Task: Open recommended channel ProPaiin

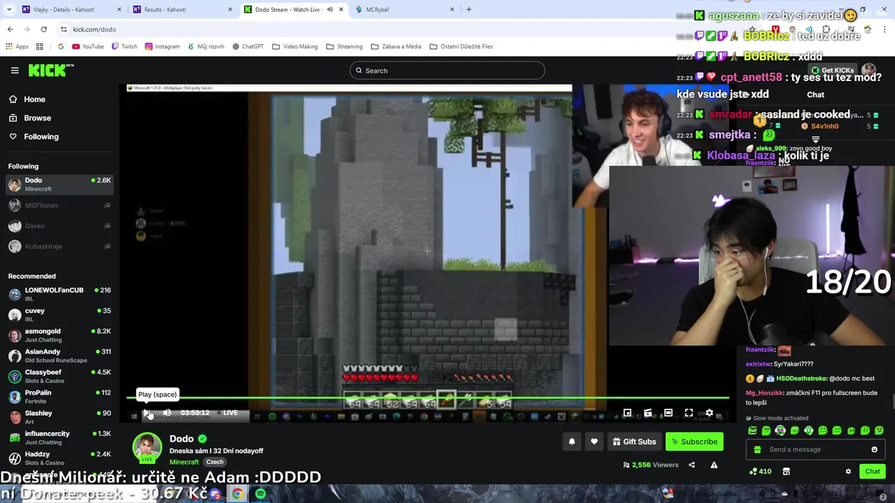Action: [60, 397]
